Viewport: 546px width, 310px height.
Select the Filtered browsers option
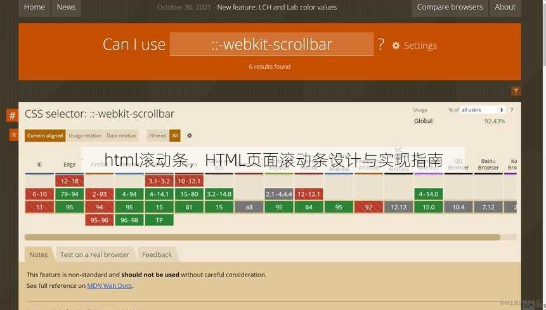tap(158, 135)
